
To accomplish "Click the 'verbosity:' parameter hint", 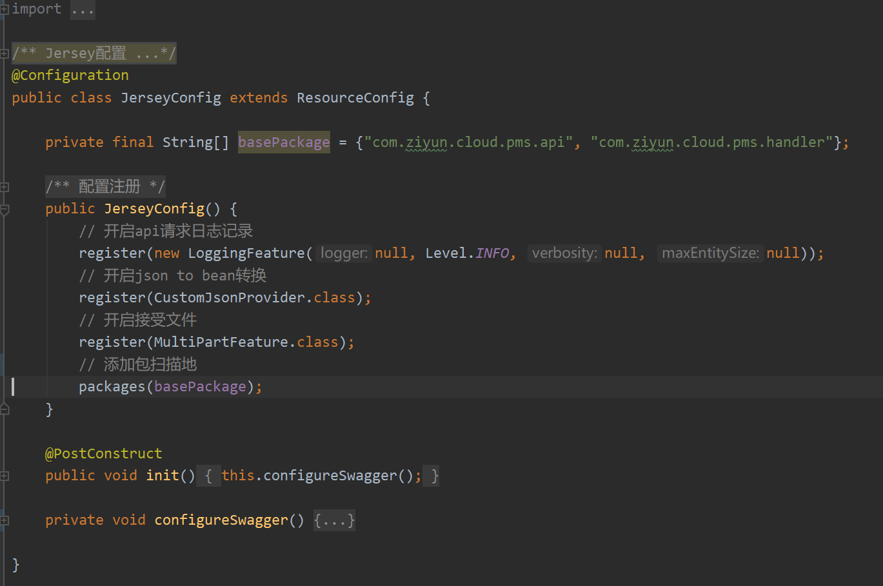I will (x=564, y=253).
